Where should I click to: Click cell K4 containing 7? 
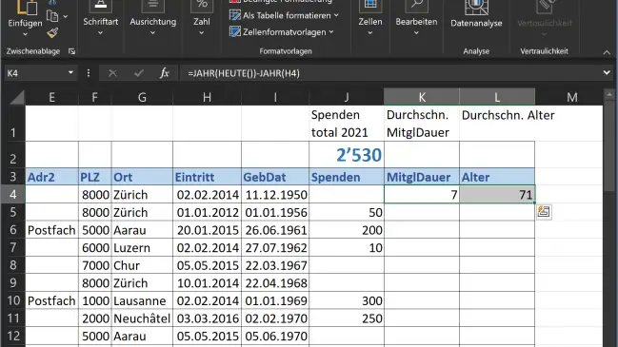(422, 194)
